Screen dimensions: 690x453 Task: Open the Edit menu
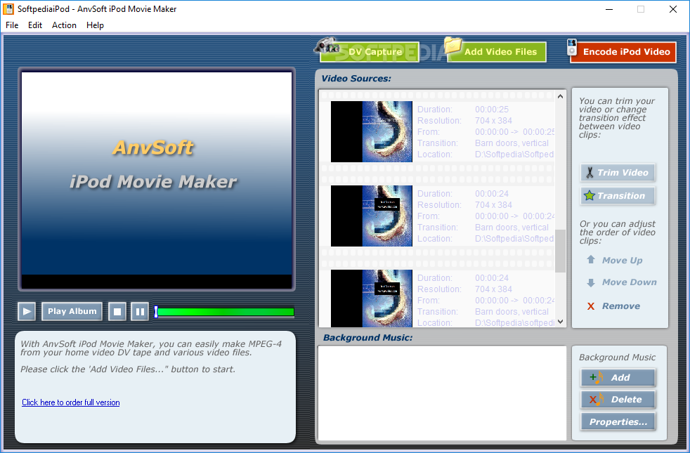(x=34, y=25)
